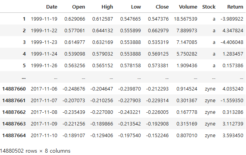Select row index 1
The width and height of the screenshot is (246, 155).
click(24, 19)
